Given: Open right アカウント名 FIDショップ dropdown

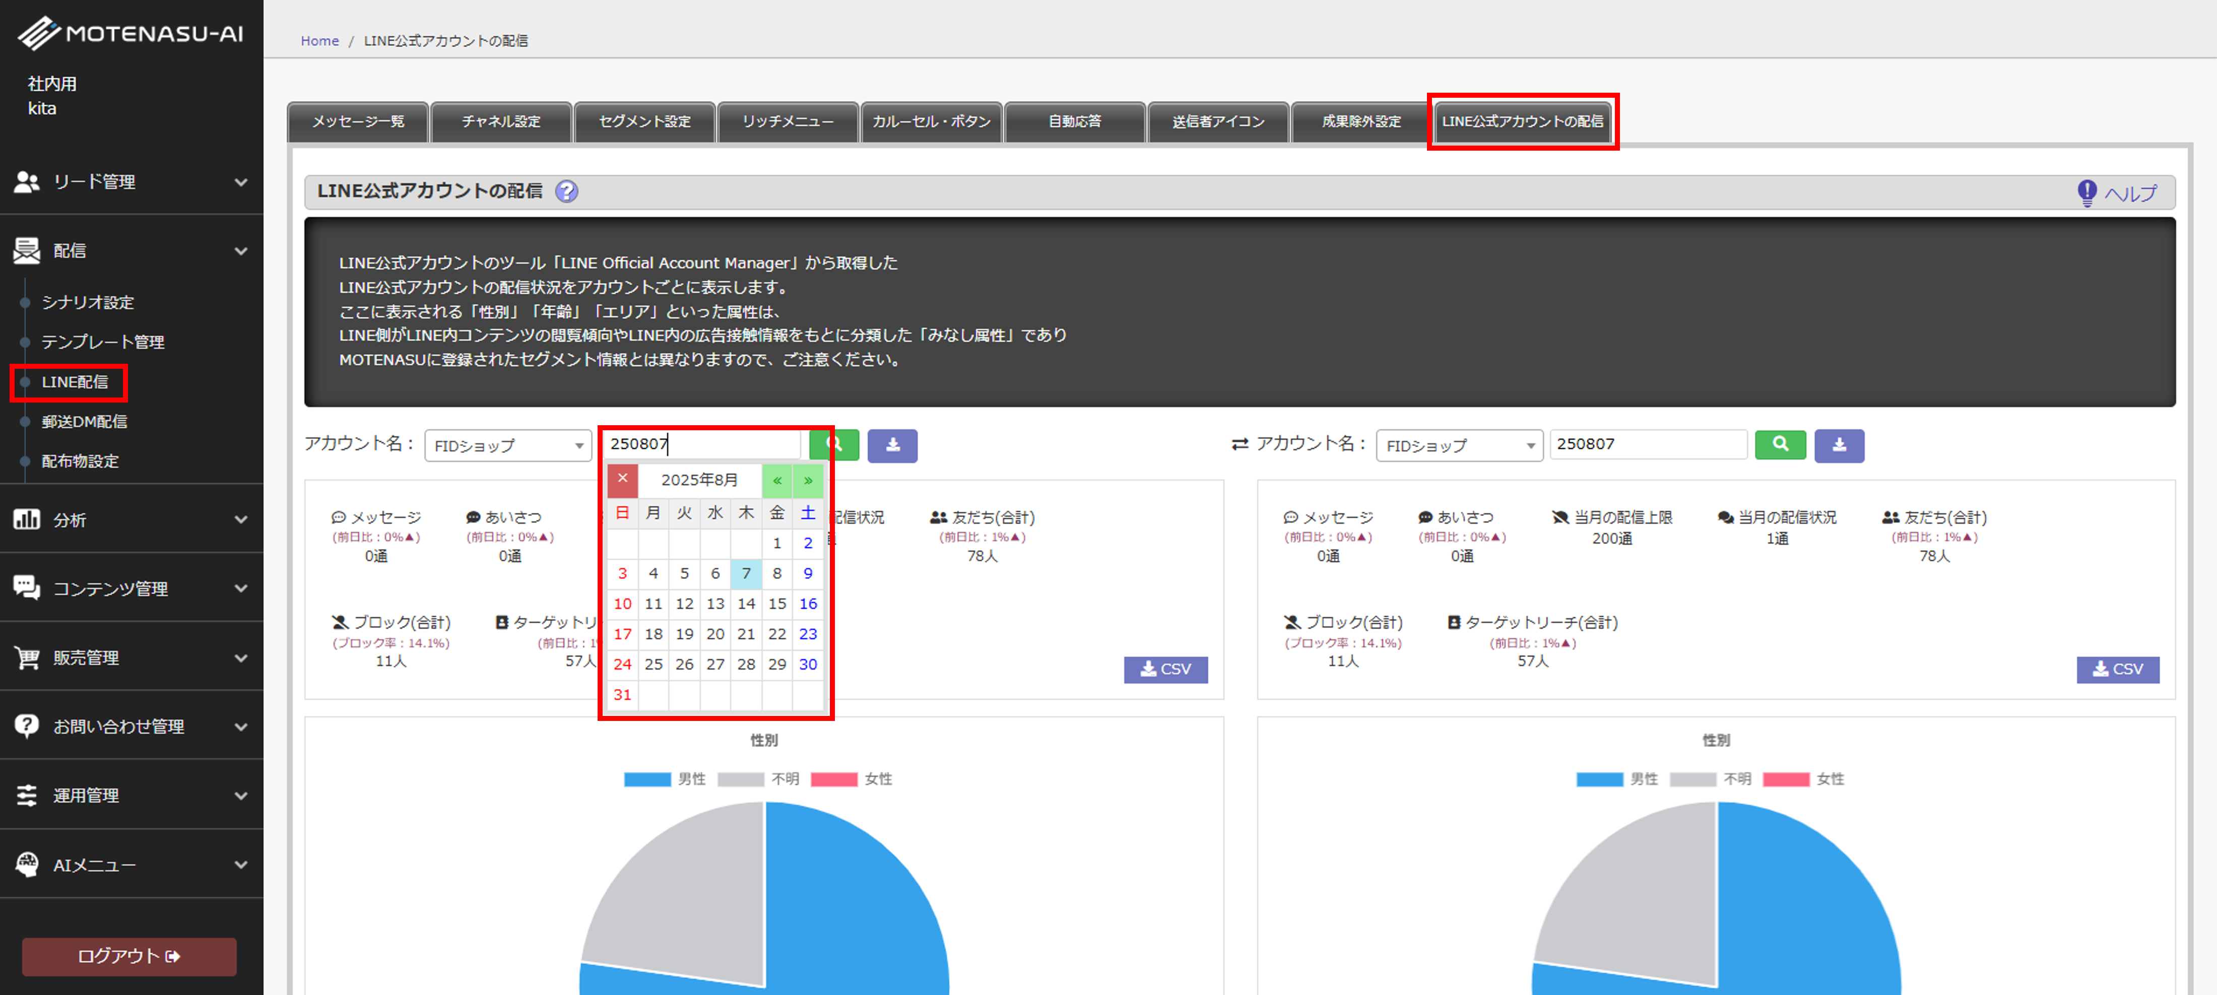Looking at the screenshot, I should pos(1459,446).
